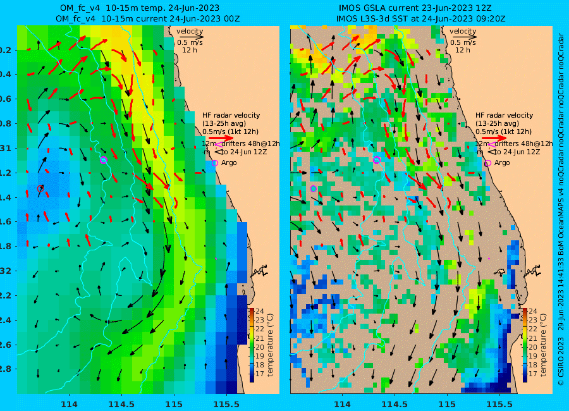This screenshot has height=411, width=569.
Task: Click the 'IMOS L3S-3d SST at 24-Jun-2023 09:20Z' subtitle
Action: pos(420,18)
